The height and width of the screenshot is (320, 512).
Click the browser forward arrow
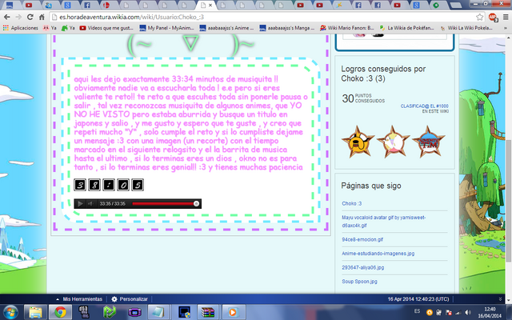(x=18, y=17)
